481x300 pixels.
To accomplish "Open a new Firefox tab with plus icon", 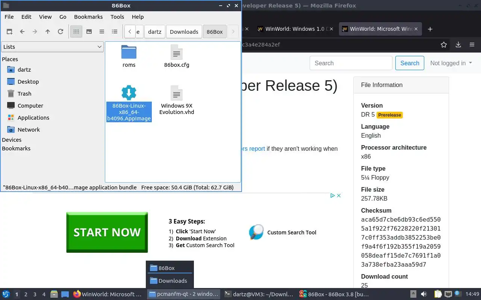I will (430, 29).
